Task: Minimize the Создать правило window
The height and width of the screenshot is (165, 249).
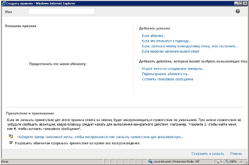Action: tap(236, 3)
